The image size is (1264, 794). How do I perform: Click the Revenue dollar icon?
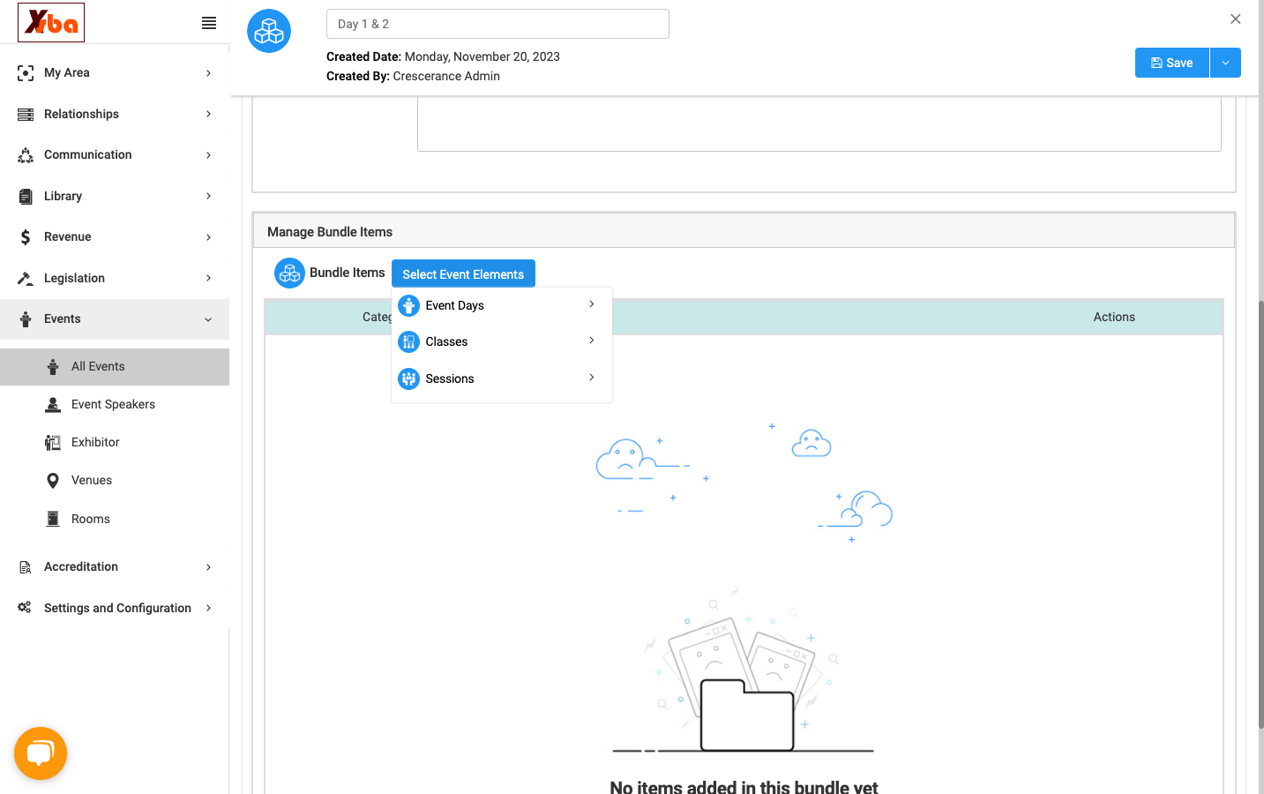(26, 237)
